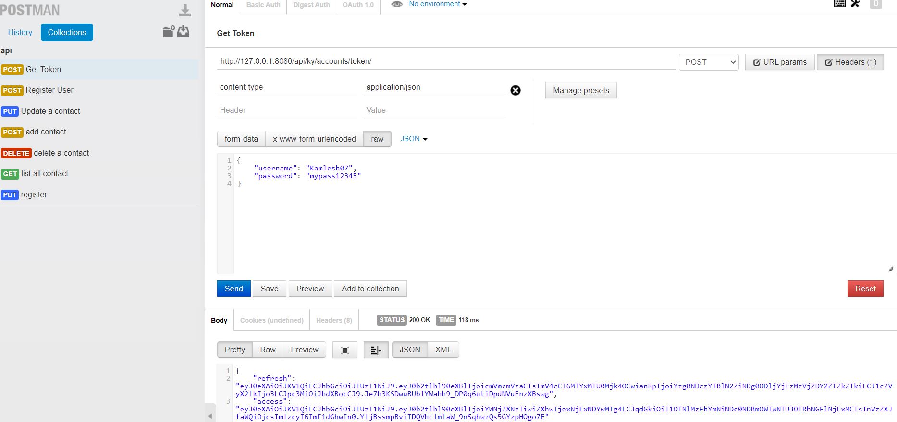This screenshot has width=897, height=422.
Task: Toggle the Headers (1) button
Action: pos(850,62)
